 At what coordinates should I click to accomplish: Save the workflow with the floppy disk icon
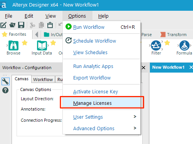21,25
